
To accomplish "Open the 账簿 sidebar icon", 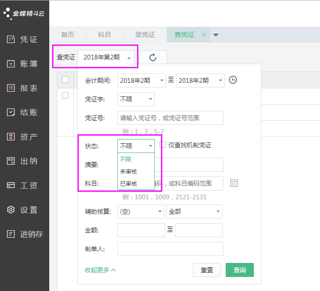I will pos(11,64).
